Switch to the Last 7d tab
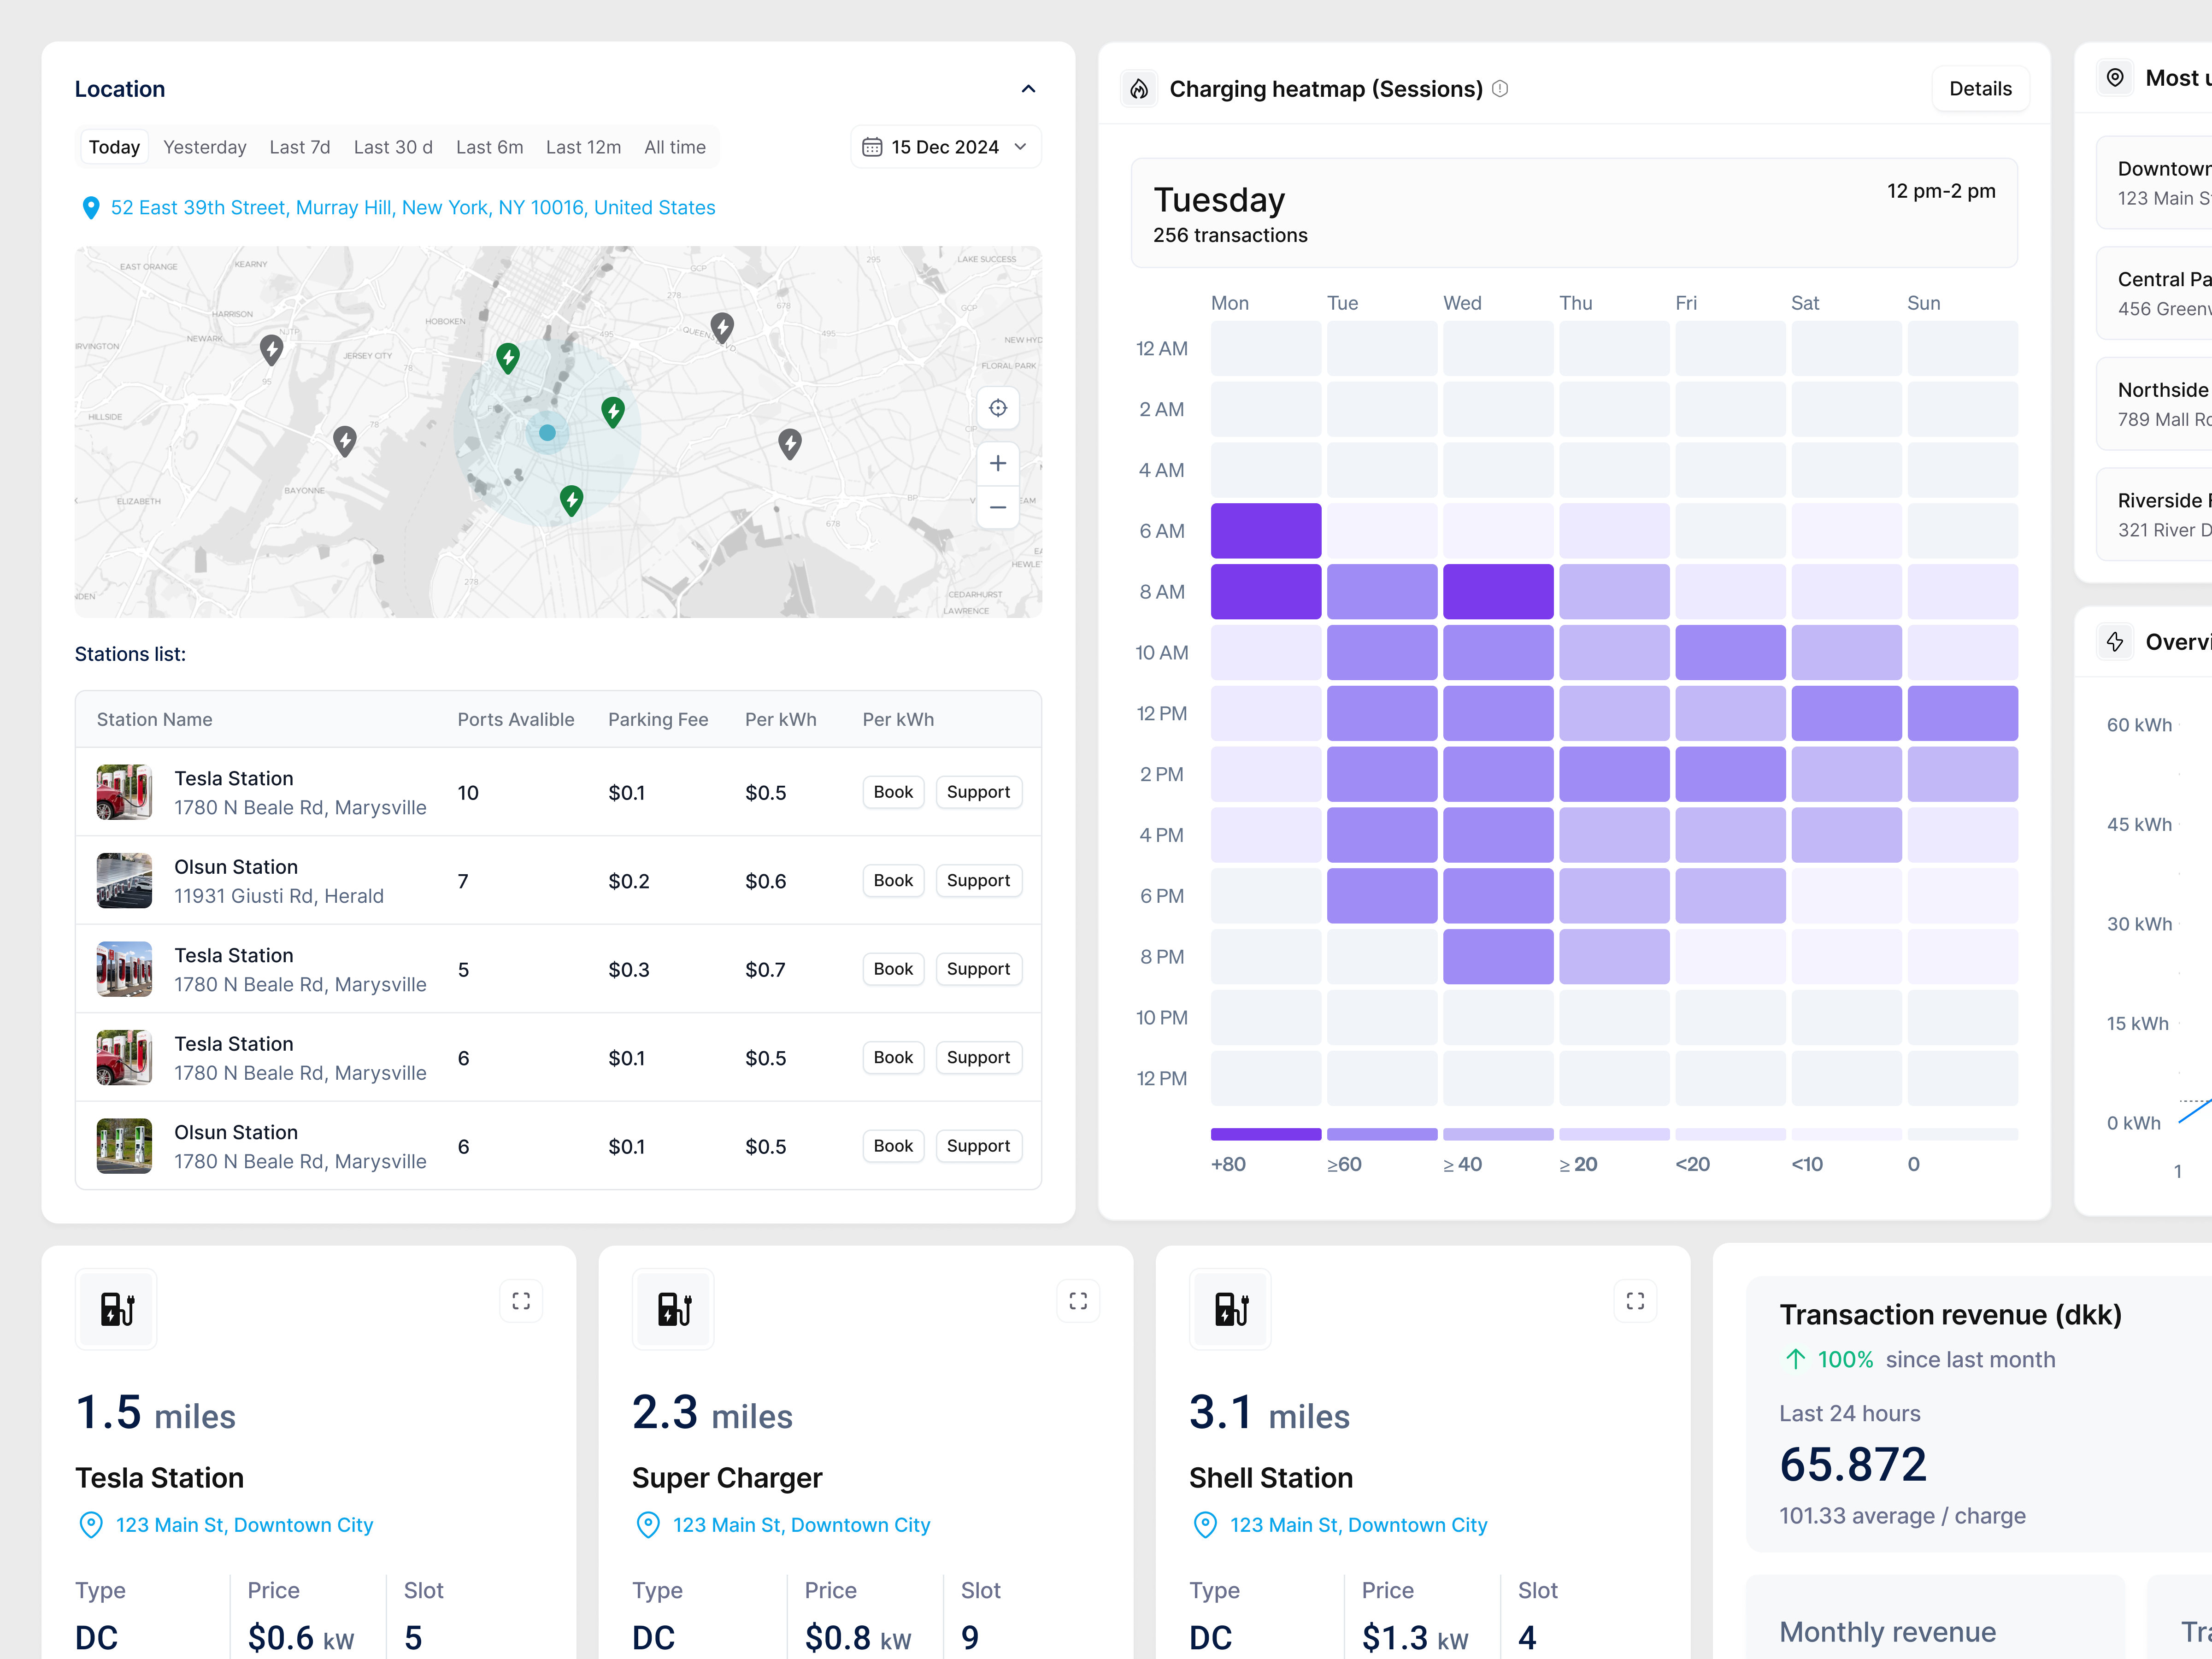This screenshot has height=1659, width=2212. tap(299, 147)
